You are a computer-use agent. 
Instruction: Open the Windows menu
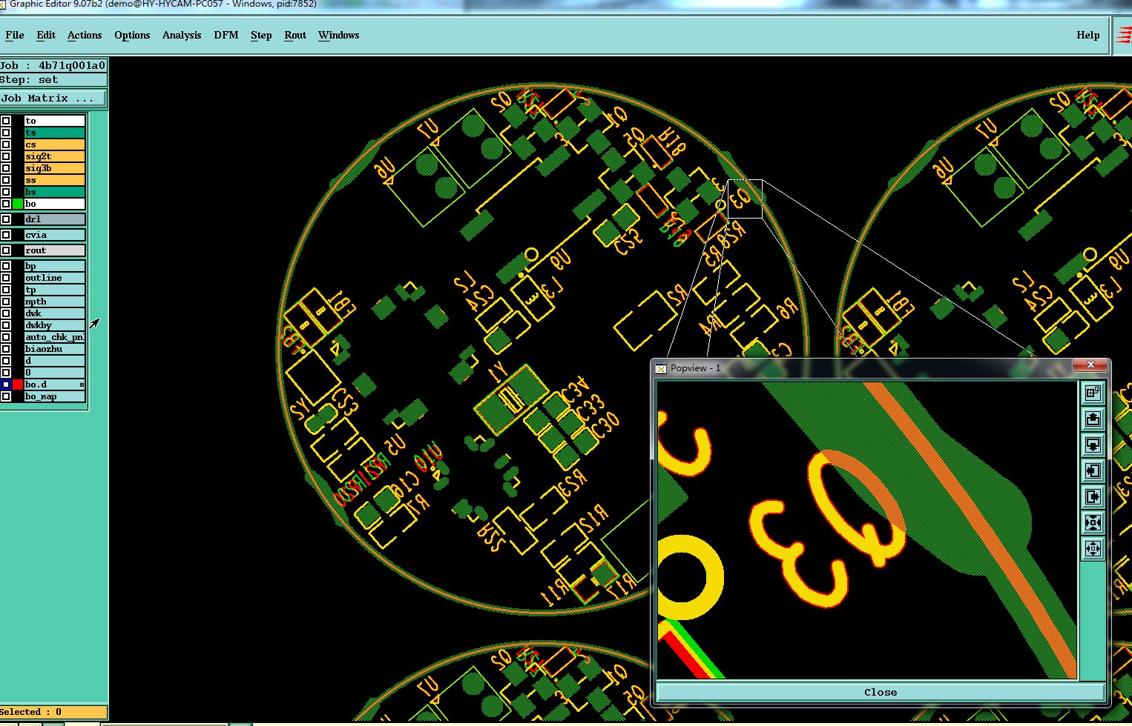pos(339,35)
